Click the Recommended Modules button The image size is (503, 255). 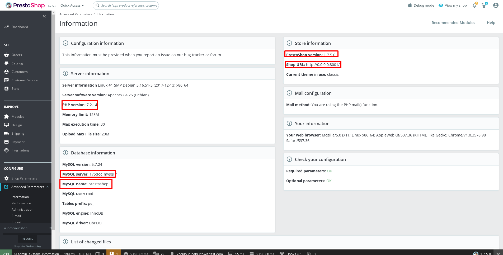click(x=453, y=23)
